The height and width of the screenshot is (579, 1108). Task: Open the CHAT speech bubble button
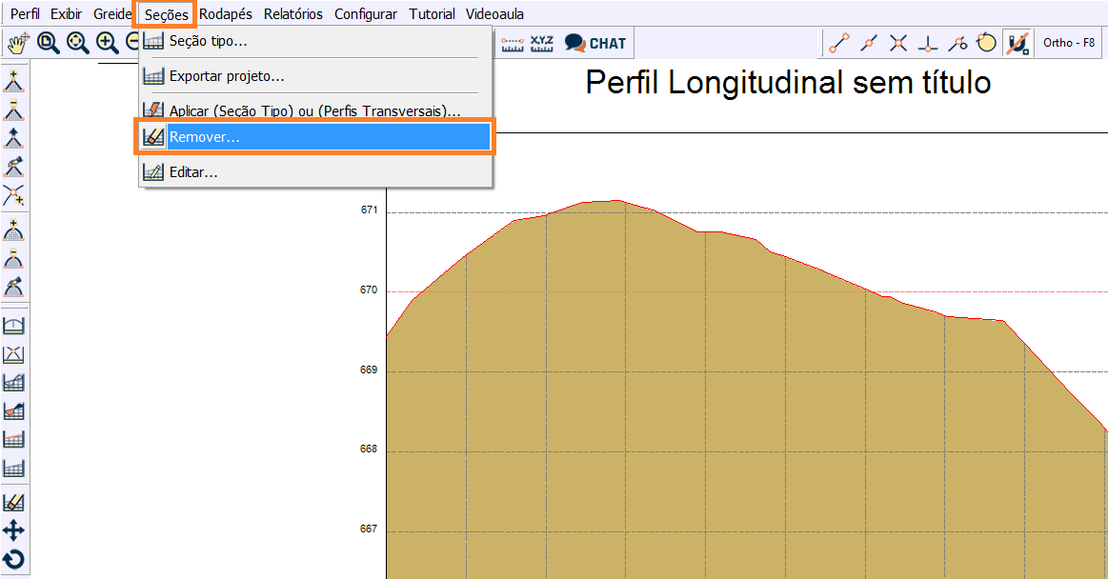(595, 43)
